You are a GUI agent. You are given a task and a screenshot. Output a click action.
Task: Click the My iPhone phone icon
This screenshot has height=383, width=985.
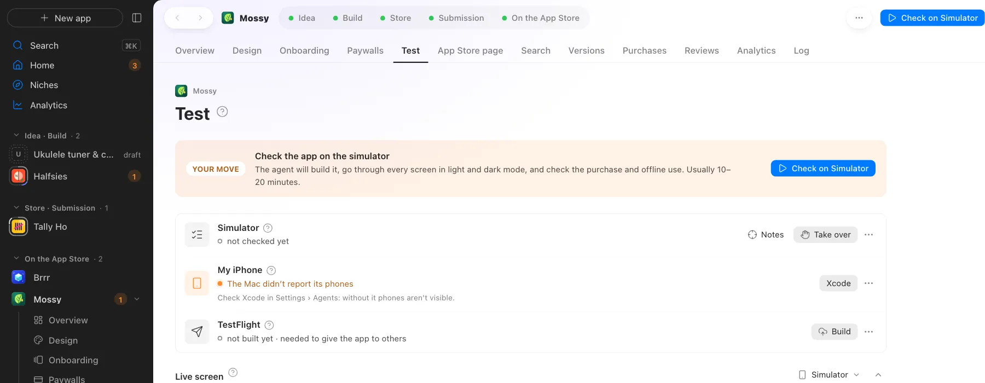(x=197, y=283)
